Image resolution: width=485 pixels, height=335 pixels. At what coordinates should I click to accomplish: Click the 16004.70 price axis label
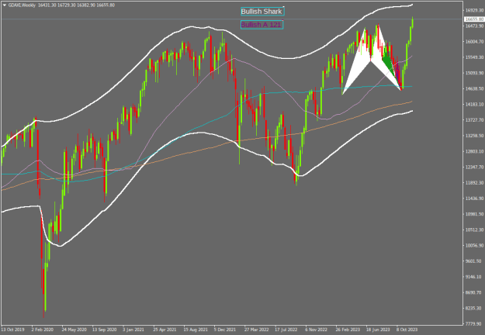click(x=474, y=42)
